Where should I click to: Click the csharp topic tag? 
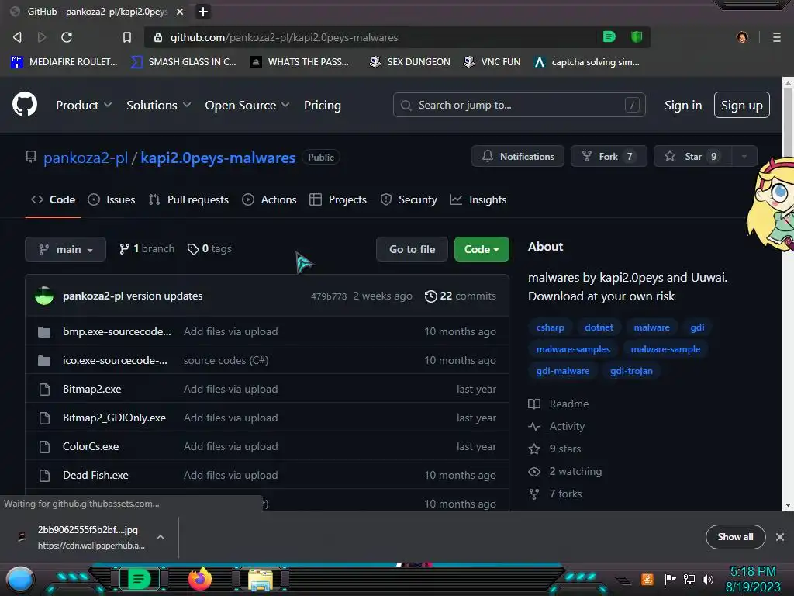coord(550,327)
